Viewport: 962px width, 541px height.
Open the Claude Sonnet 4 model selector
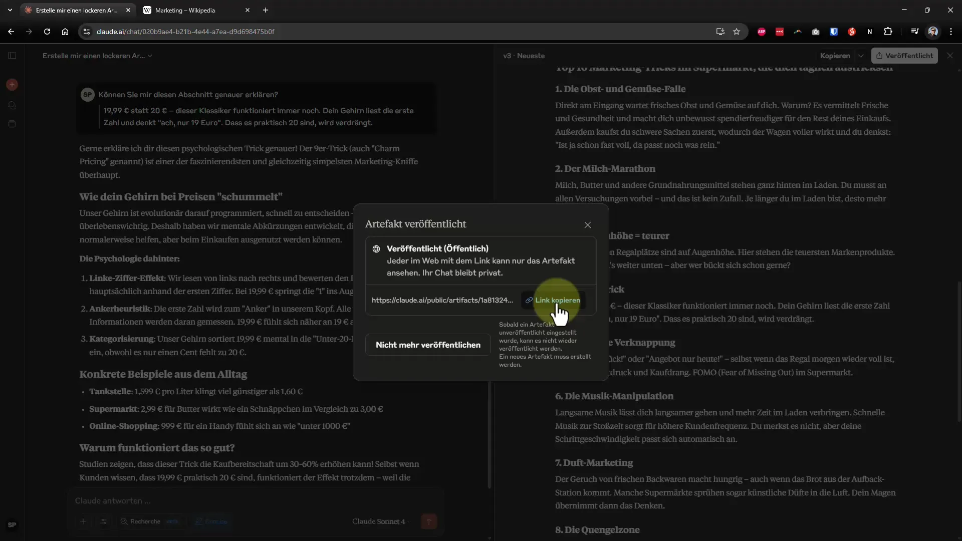(380, 521)
